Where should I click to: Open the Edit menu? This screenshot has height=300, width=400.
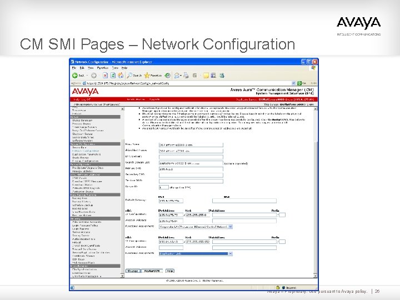82,68
